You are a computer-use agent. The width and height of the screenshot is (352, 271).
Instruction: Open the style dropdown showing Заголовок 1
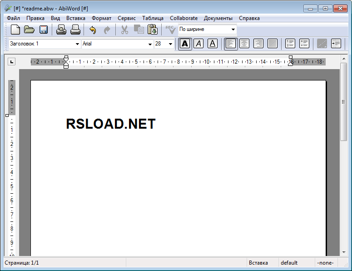click(x=77, y=44)
